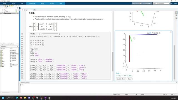
Task: Click the Value column header in Workspace
Action: pos(12,49)
